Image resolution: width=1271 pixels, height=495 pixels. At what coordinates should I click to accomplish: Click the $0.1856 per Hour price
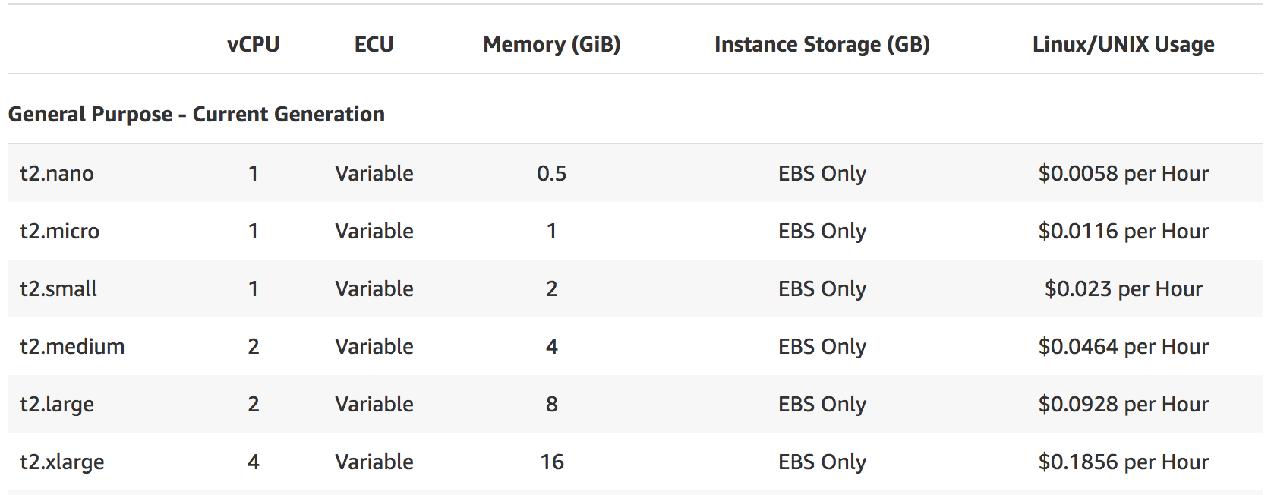click(x=1123, y=462)
